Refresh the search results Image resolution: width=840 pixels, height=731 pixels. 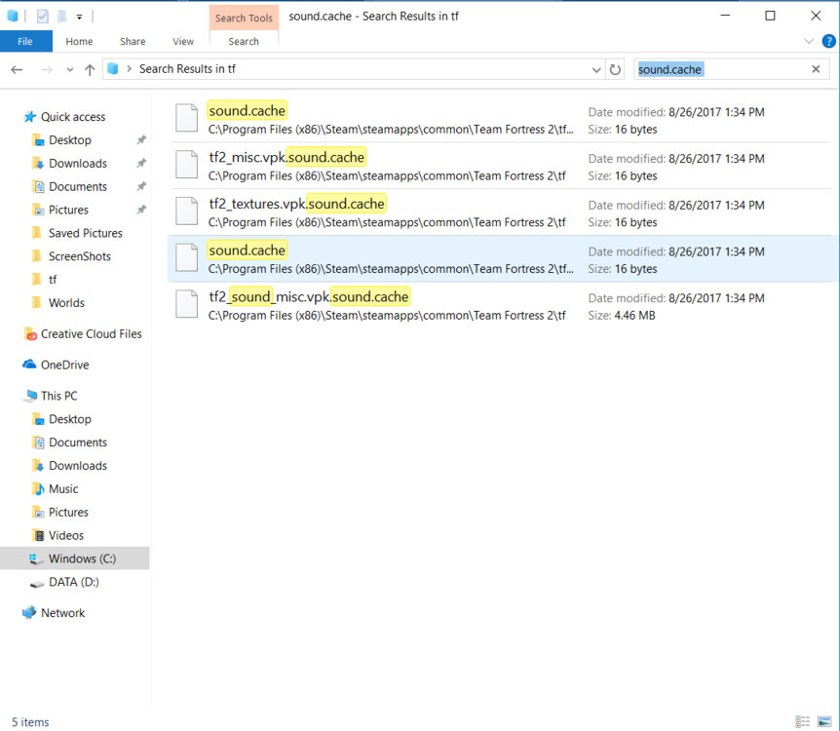pyautogui.click(x=616, y=69)
